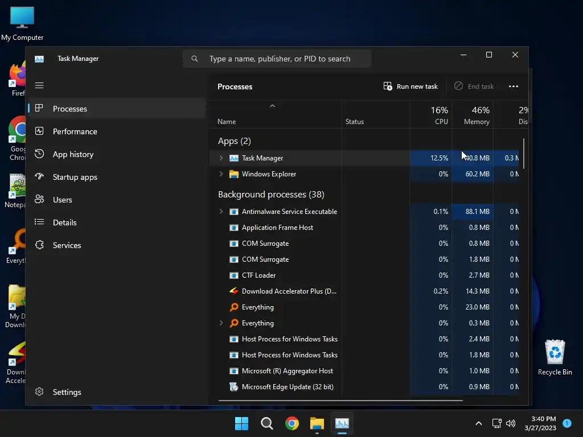Image resolution: width=583 pixels, height=437 pixels.
Task: Switch to the Performance tab
Action: tap(117, 131)
